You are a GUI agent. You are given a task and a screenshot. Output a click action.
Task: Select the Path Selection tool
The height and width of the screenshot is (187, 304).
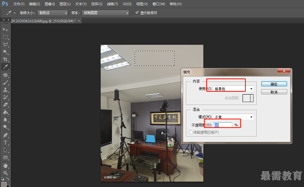click(x=5, y=150)
